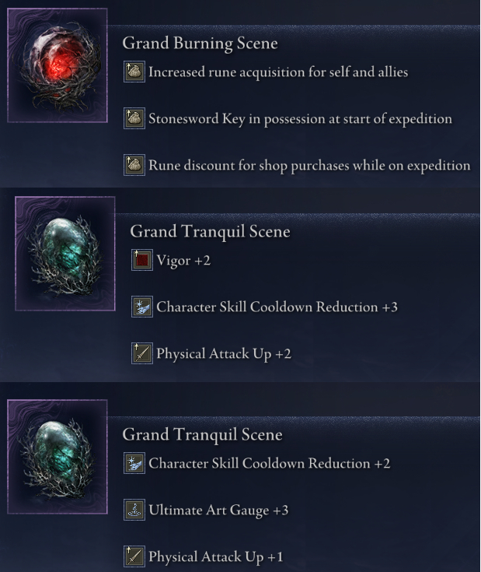Click the Ultimate Art Gauge +3 icon

coord(134,511)
